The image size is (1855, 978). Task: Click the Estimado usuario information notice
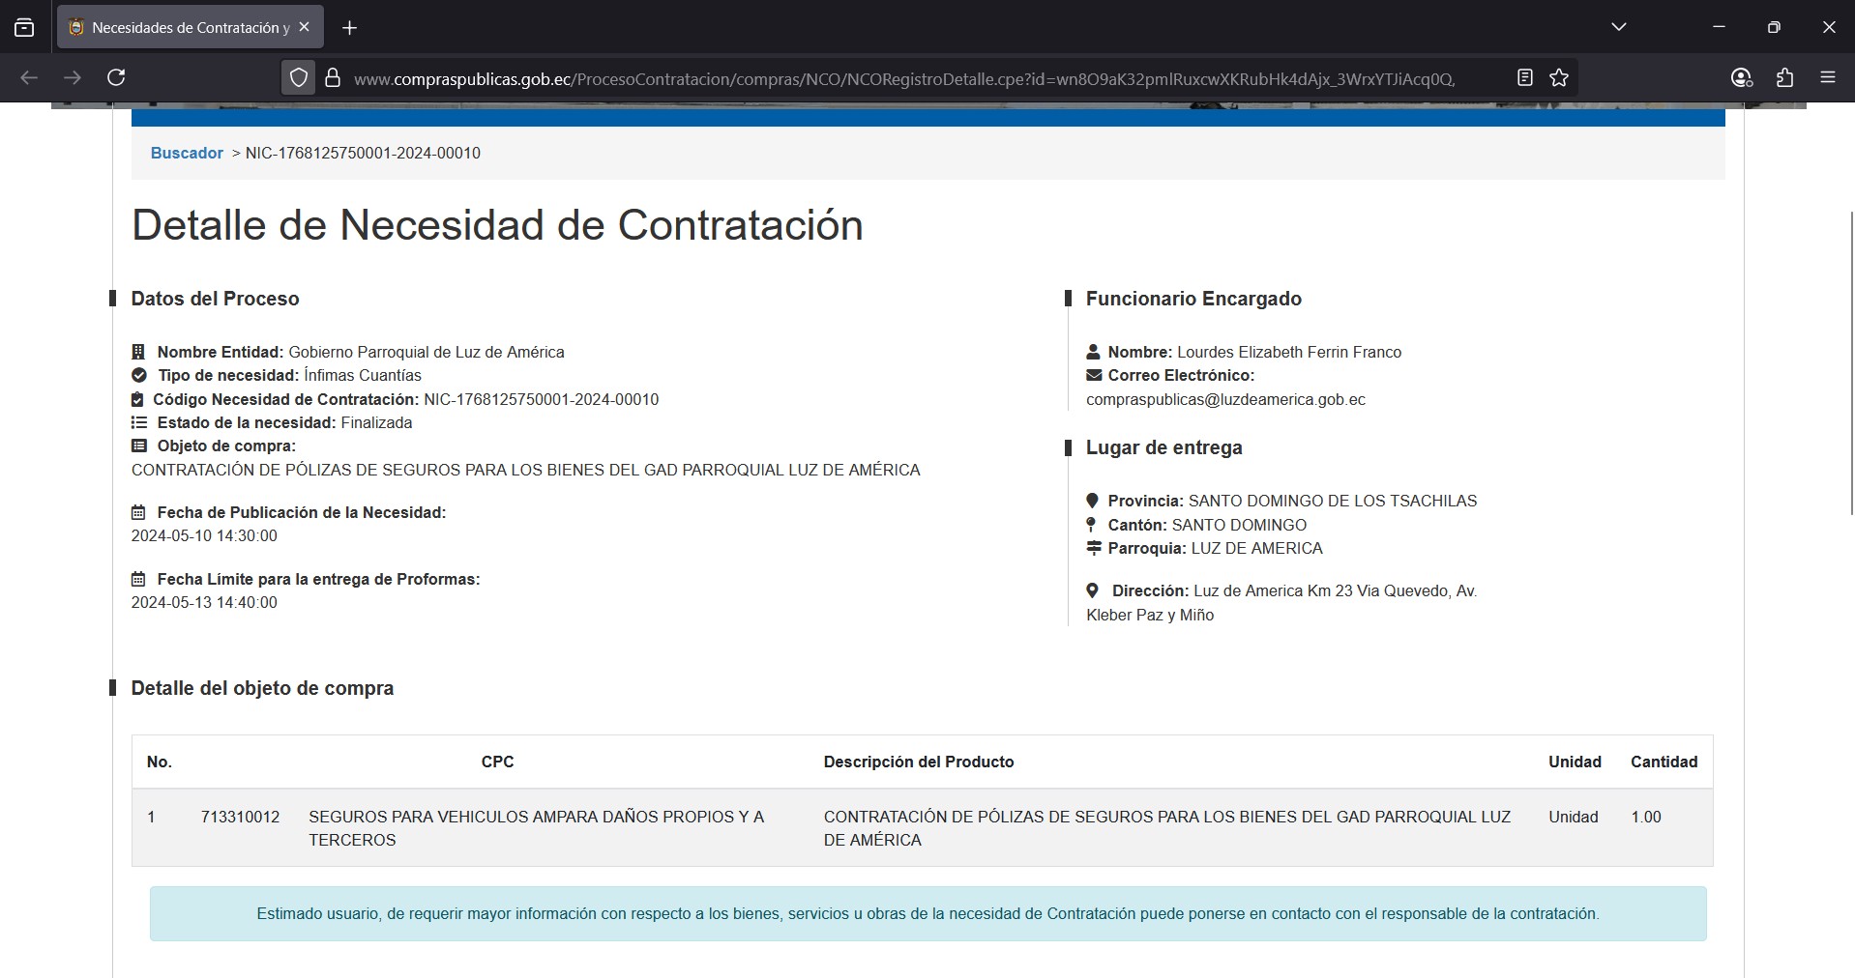point(927,913)
